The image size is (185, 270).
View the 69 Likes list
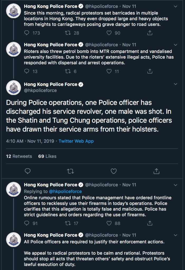[47, 156]
